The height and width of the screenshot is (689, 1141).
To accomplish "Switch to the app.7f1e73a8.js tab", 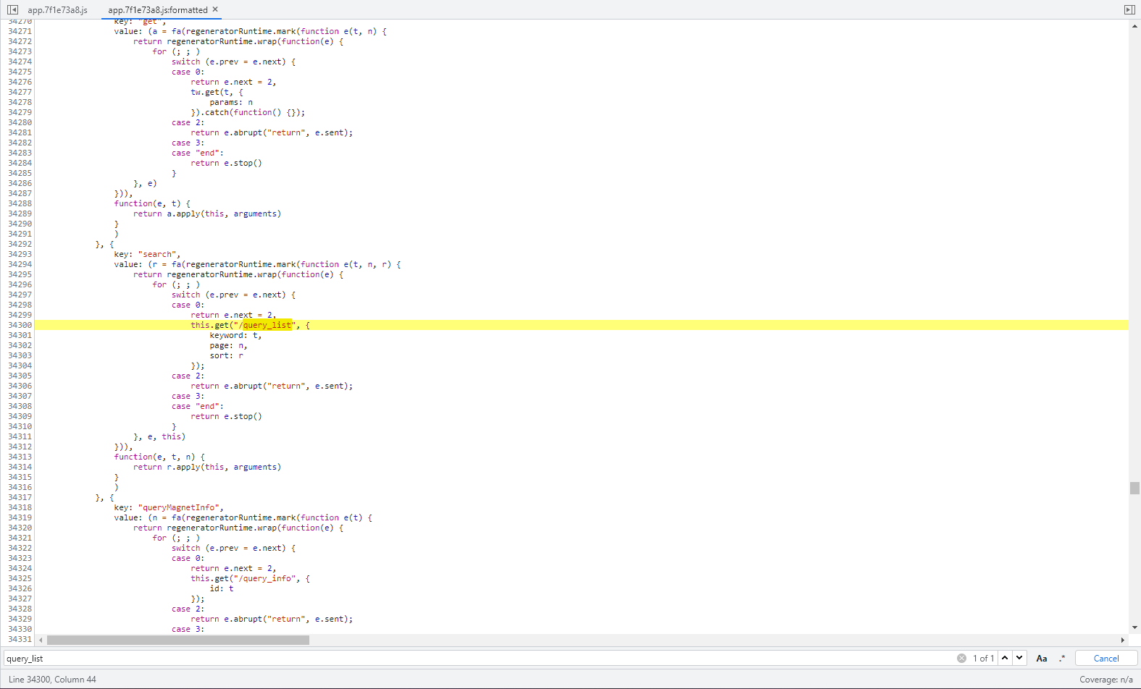I will point(57,10).
